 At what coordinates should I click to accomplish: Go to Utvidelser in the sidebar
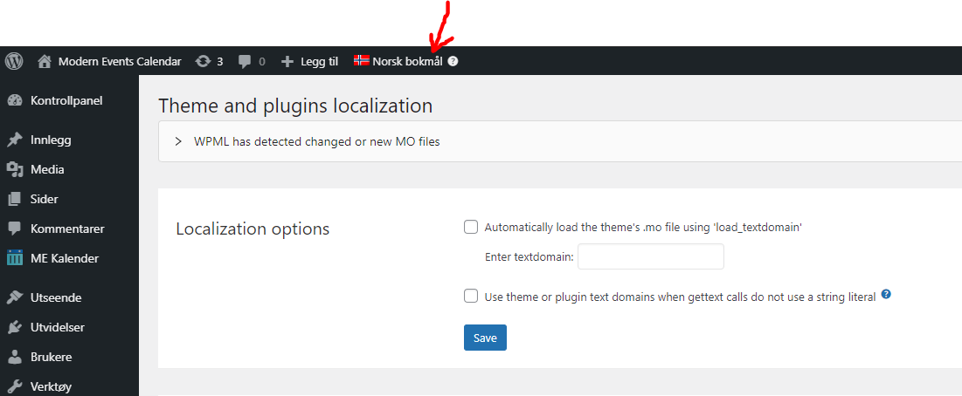(58, 327)
